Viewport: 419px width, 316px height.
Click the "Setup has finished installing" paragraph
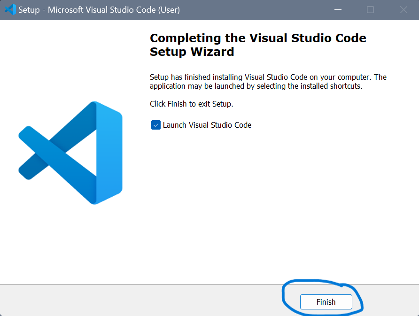click(268, 82)
